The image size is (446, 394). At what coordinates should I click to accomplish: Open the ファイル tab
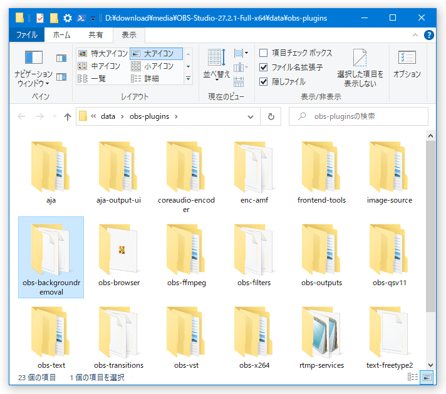coord(27,34)
